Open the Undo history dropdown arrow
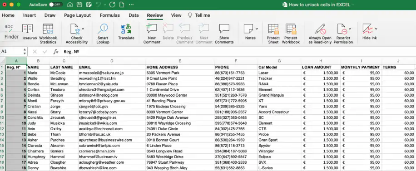The height and width of the screenshot is (171, 416). click(104, 5)
